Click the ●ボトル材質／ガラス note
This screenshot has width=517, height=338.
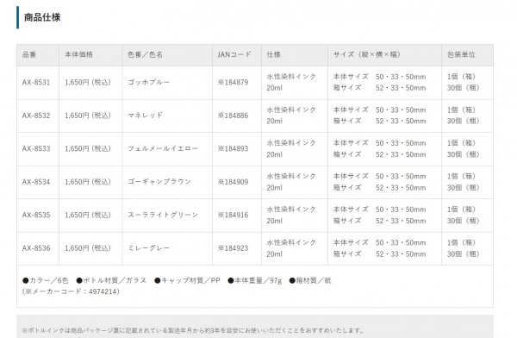111,280
